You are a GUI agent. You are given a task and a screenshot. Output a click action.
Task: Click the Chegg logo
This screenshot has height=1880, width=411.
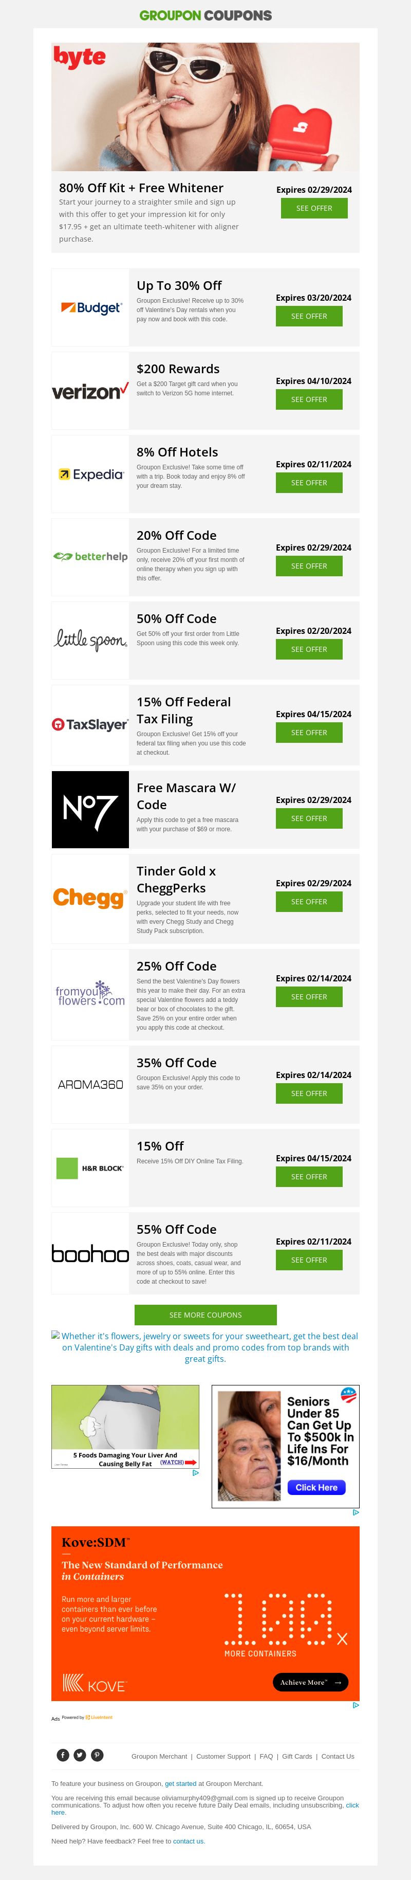pyautogui.click(x=90, y=897)
